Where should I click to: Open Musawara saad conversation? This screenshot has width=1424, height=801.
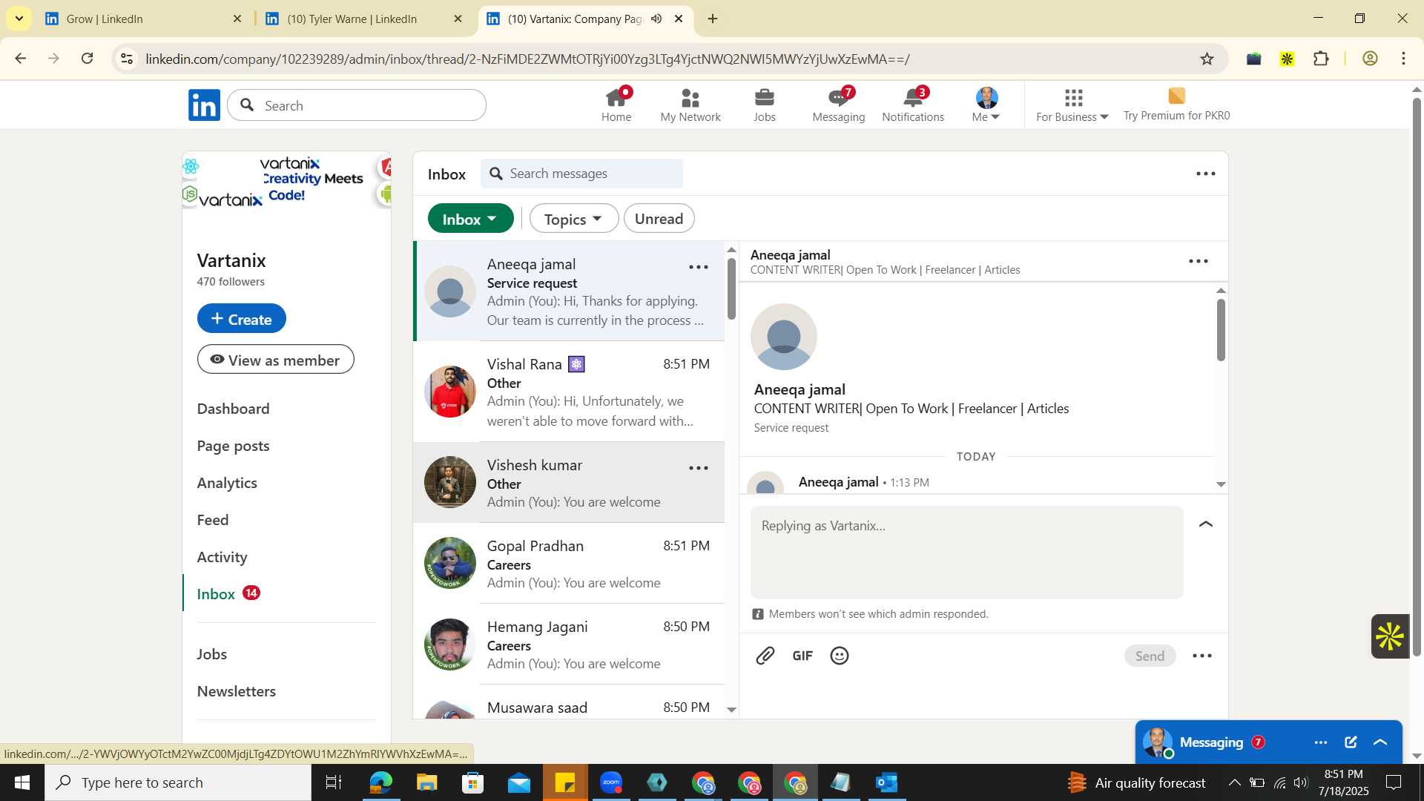coord(569,703)
